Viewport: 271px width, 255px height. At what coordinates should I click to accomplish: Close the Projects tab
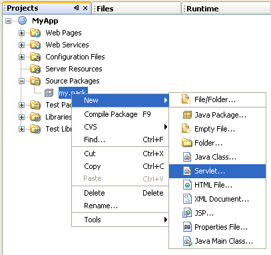(85, 8)
